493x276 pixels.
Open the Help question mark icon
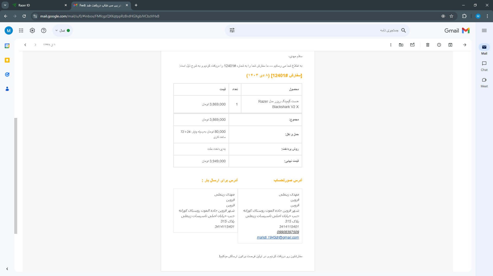point(44,30)
